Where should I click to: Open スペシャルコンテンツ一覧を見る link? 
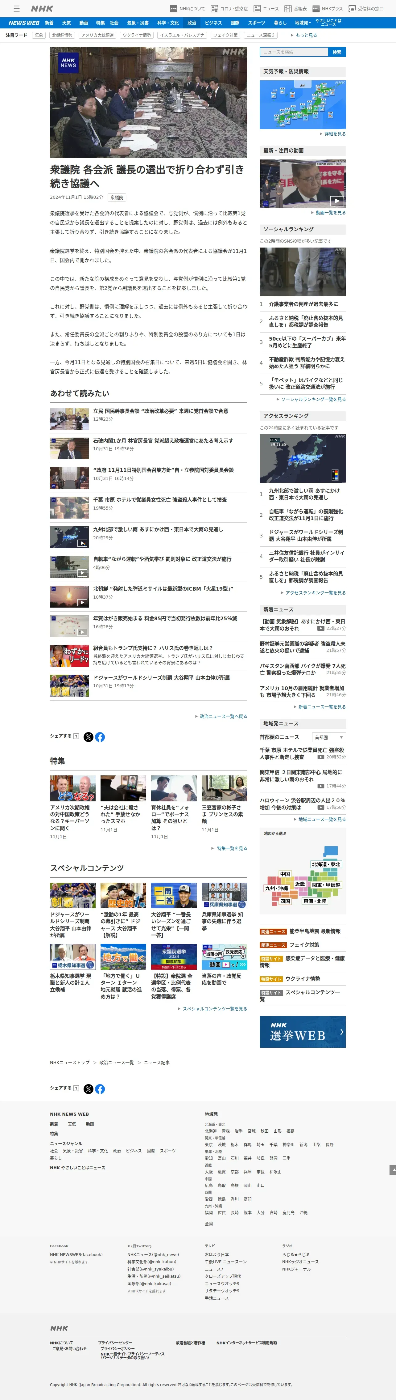212,1009
